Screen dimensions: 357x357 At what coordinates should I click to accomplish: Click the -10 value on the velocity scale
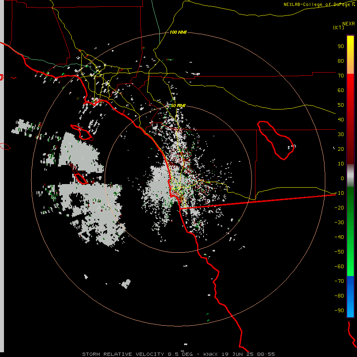pos(339,193)
